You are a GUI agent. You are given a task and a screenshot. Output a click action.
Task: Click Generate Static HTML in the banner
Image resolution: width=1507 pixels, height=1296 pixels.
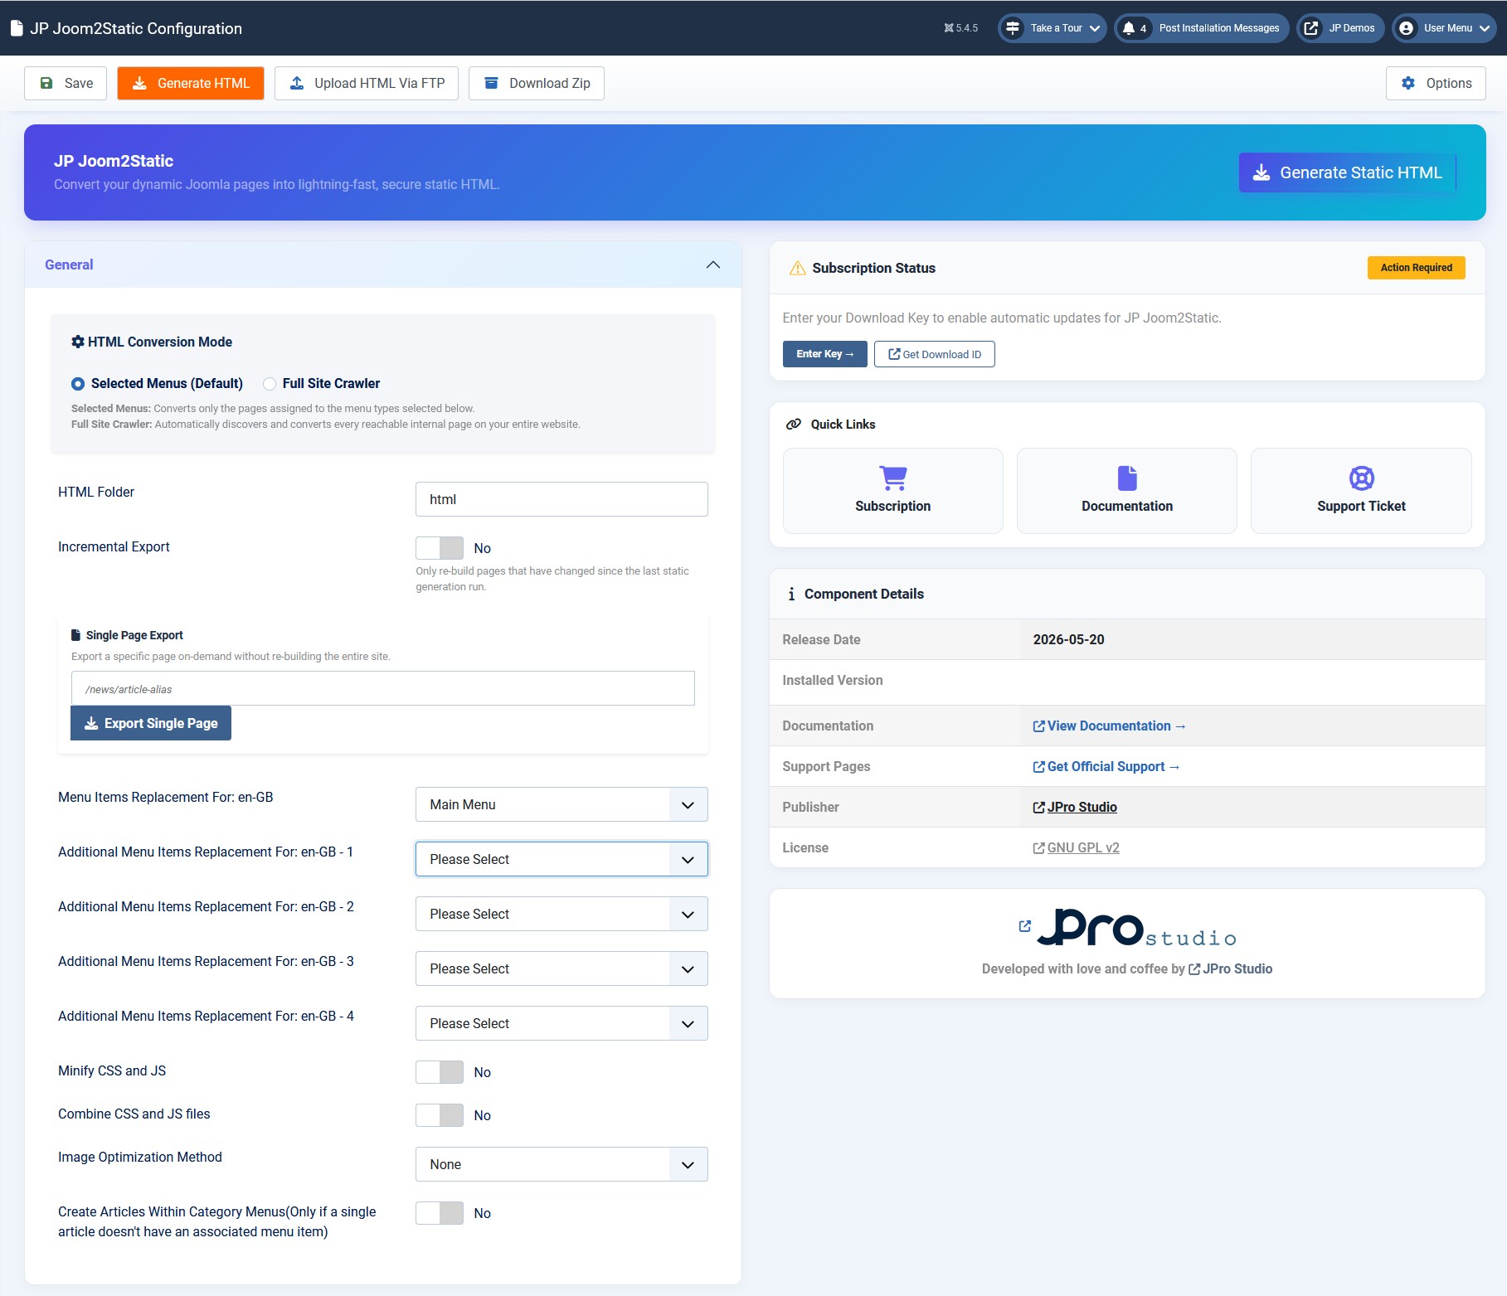click(1348, 172)
